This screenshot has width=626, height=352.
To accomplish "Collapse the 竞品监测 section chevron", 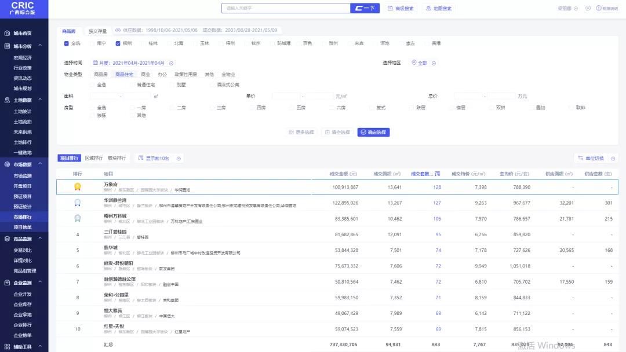I will point(41,239).
